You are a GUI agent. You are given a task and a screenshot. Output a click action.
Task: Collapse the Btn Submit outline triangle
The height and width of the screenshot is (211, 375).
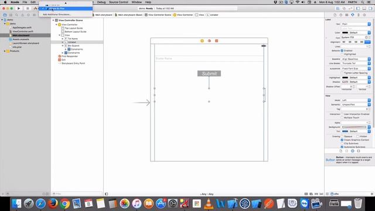63,46
